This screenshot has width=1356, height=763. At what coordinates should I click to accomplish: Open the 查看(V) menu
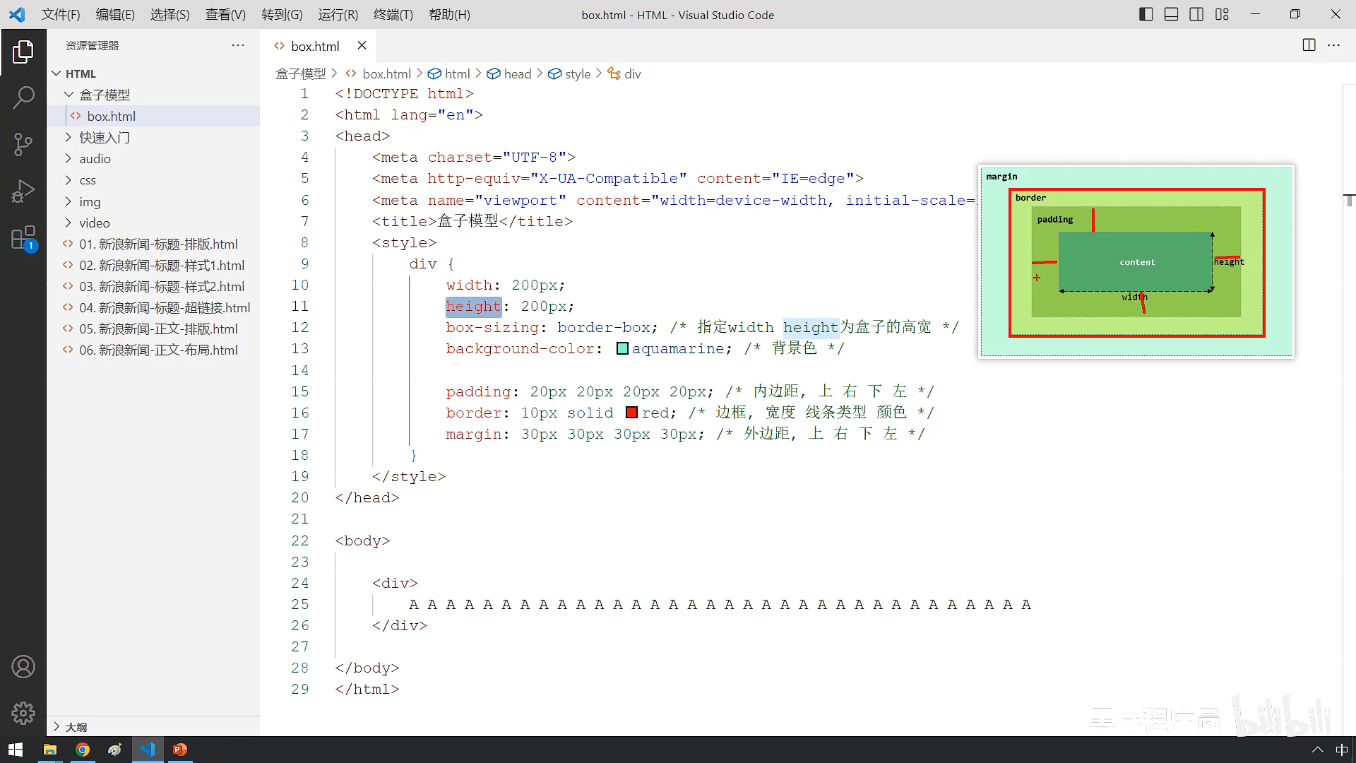coord(225,15)
